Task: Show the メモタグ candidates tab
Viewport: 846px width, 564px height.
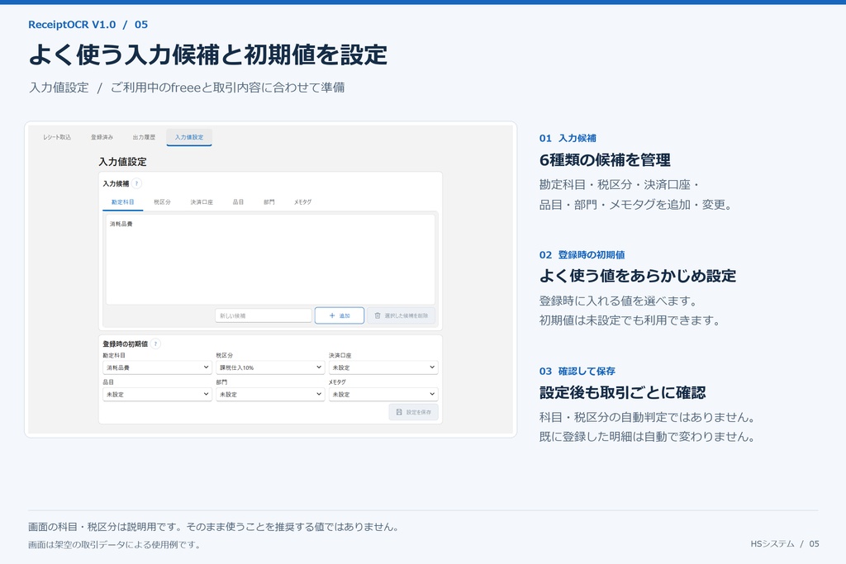Action: 302,201
